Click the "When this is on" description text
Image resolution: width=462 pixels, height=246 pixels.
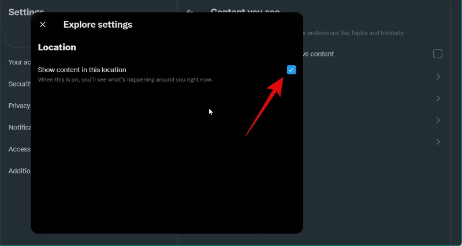tap(125, 80)
